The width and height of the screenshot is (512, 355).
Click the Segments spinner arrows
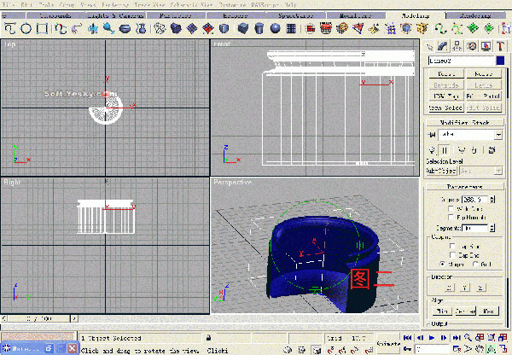coord(492,228)
